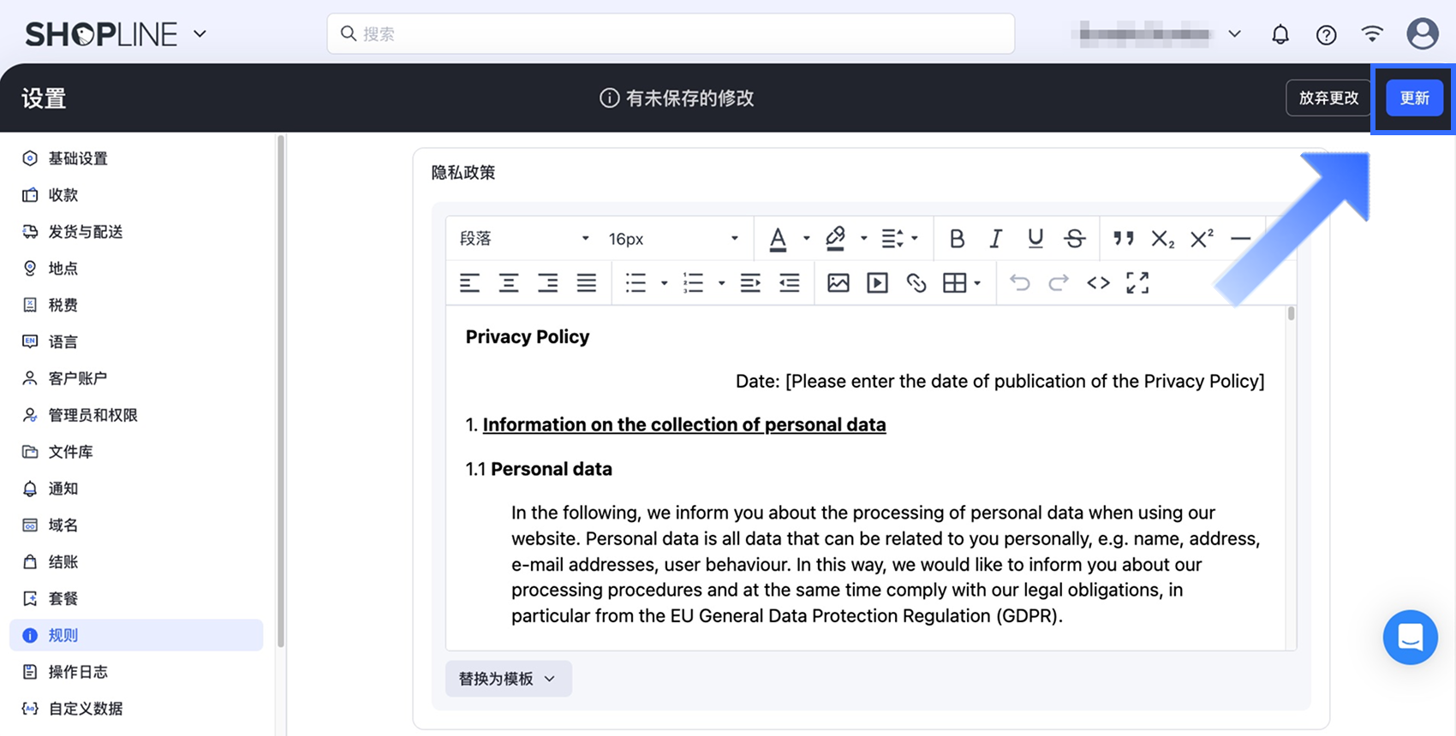Open the live chat bubble
Screen dimensions: 1456x736
pos(1410,638)
